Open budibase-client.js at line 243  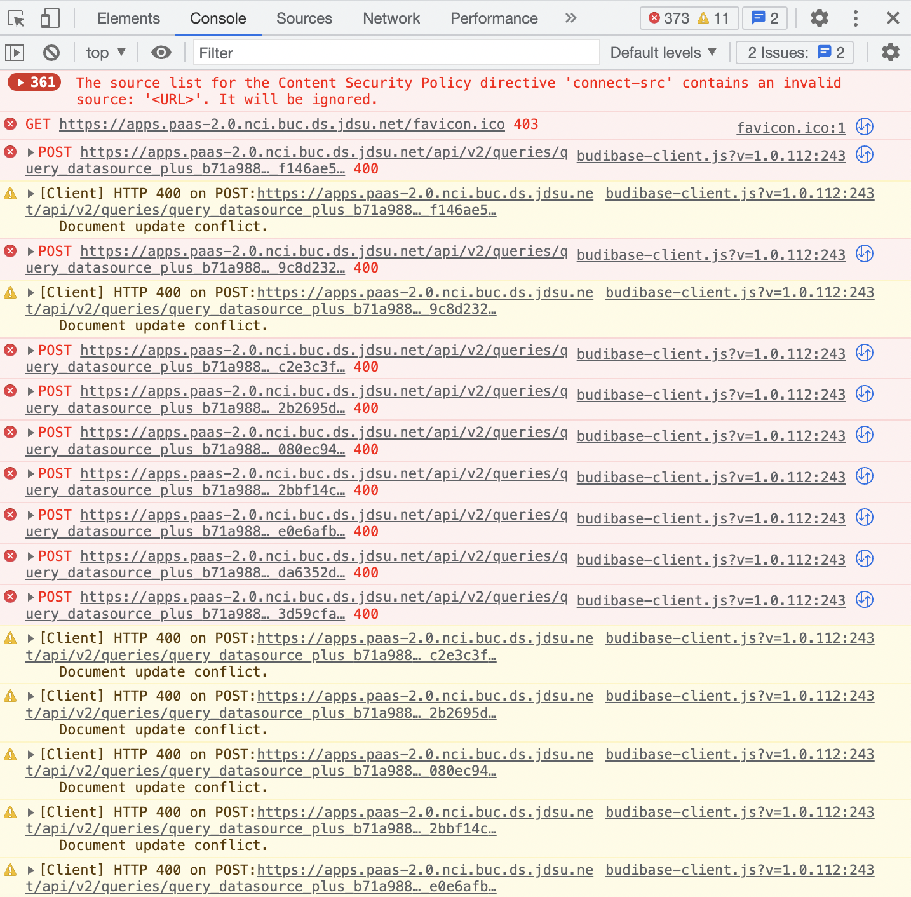tap(710, 155)
